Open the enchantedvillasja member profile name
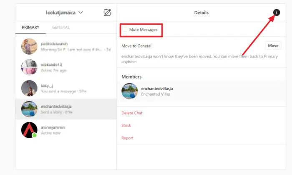This screenshot has width=292, height=175. [157, 89]
